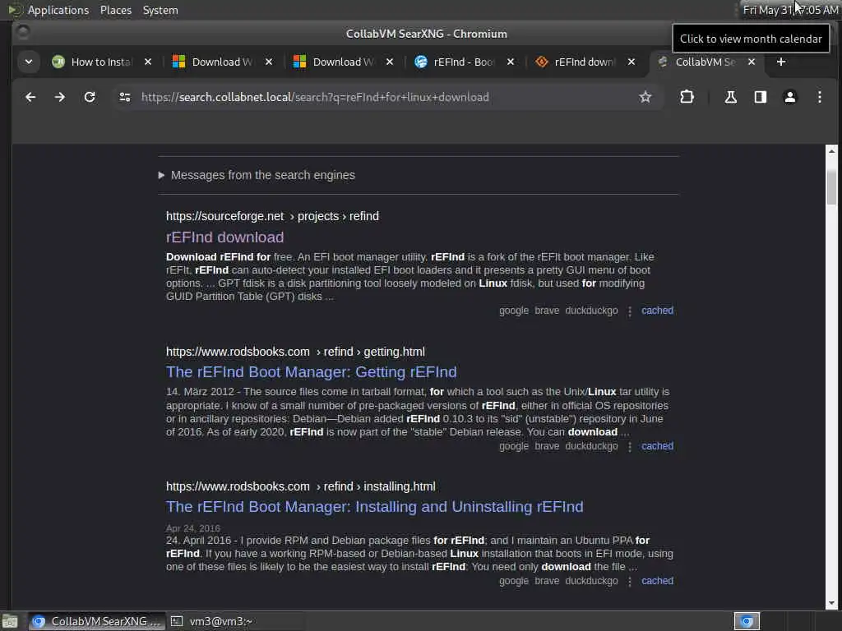The width and height of the screenshot is (842, 631).
Task: Go back to the previous page
Action: pyautogui.click(x=30, y=97)
